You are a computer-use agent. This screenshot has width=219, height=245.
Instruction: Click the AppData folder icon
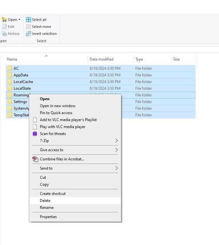10,75
